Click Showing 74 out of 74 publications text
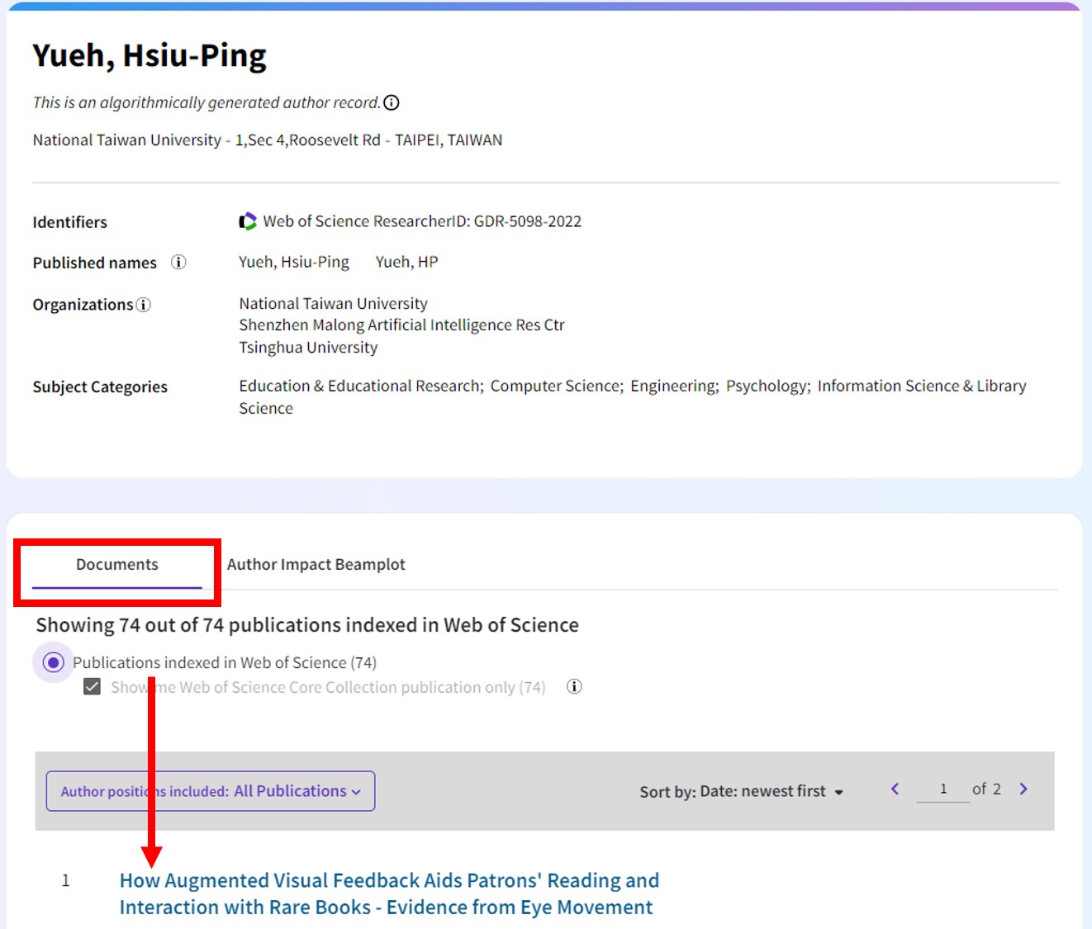Screen dimensions: 1092x929 point(307,625)
